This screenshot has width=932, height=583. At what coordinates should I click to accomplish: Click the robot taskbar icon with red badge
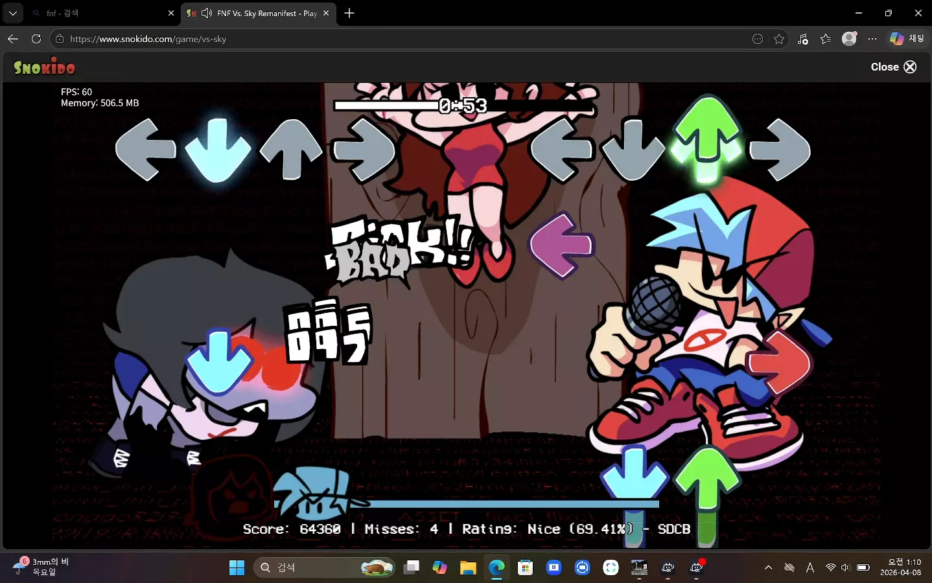[696, 568]
